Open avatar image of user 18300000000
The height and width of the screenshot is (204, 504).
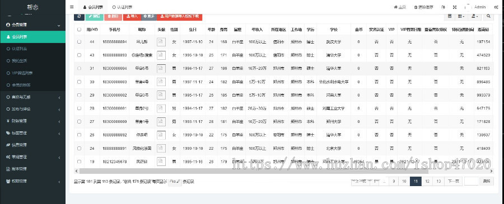coord(161,122)
